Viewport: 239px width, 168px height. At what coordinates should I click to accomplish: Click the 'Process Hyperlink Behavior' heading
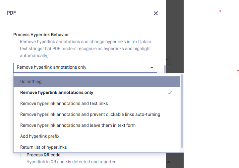point(41,35)
